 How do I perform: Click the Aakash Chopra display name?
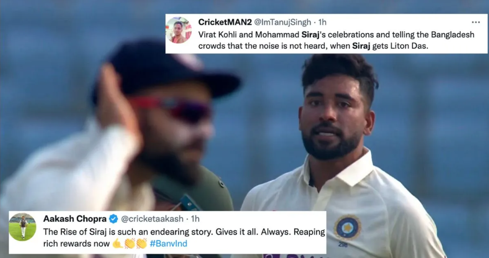click(x=75, y=219)
